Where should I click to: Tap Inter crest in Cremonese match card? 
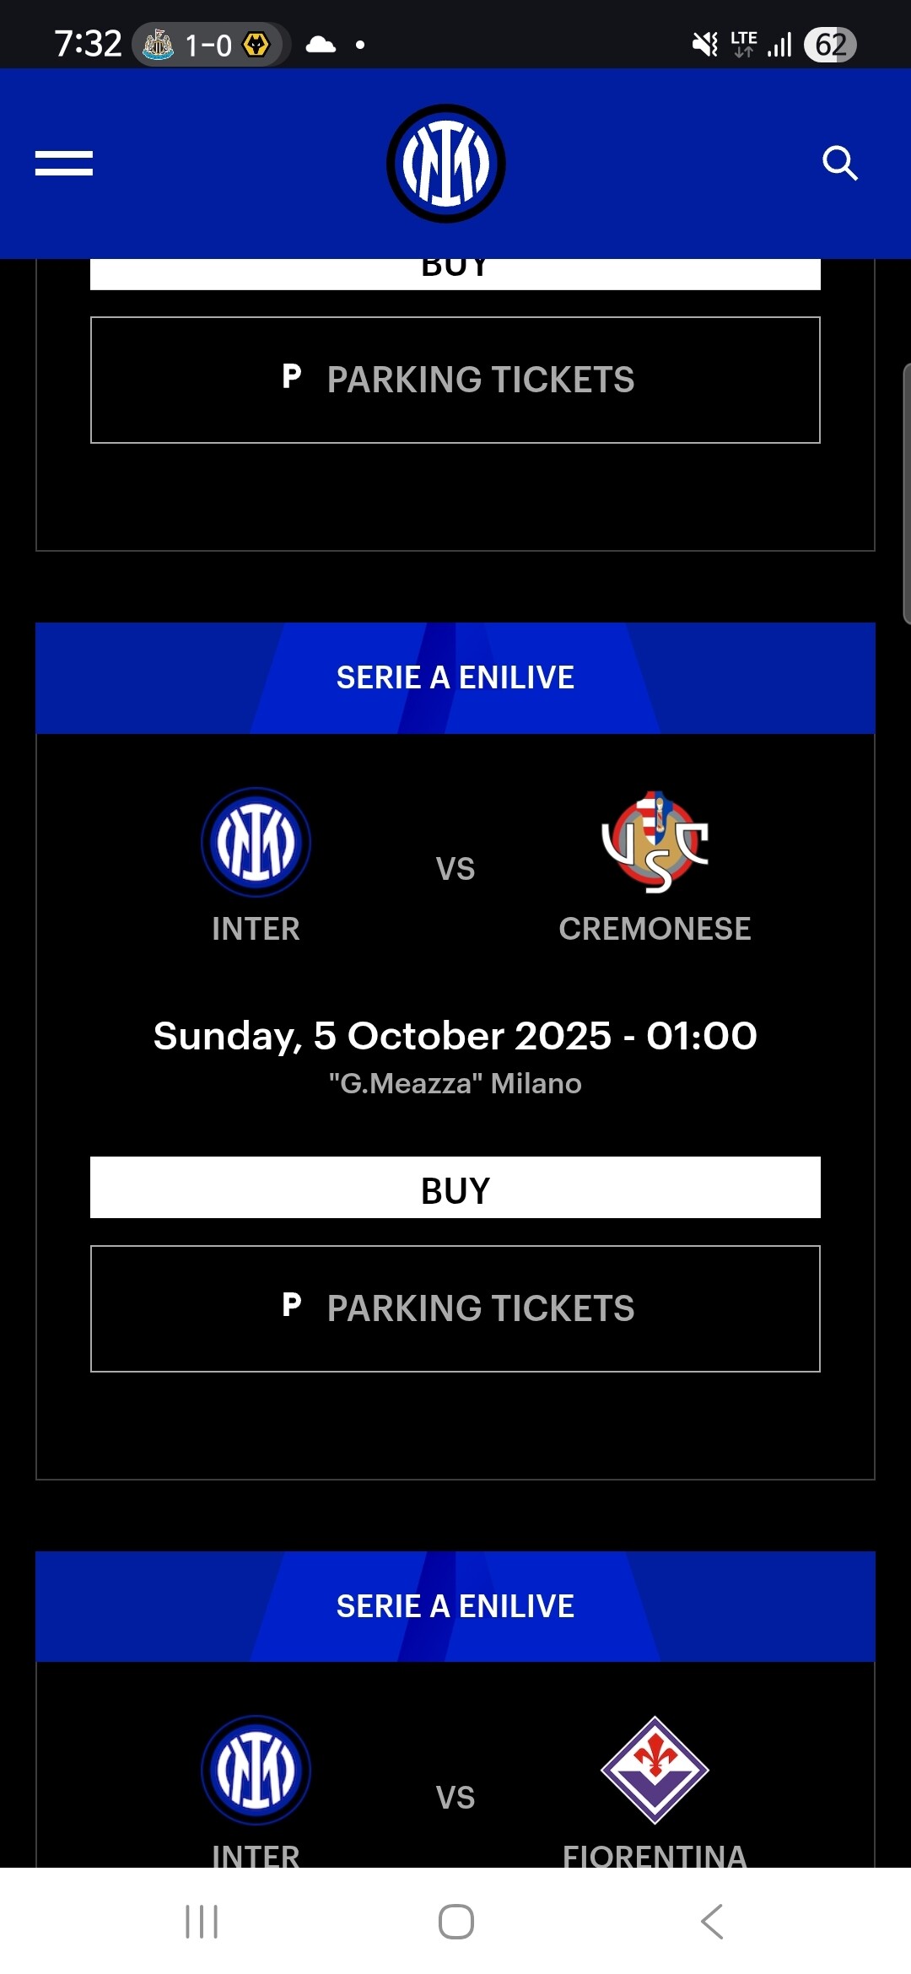256,842
